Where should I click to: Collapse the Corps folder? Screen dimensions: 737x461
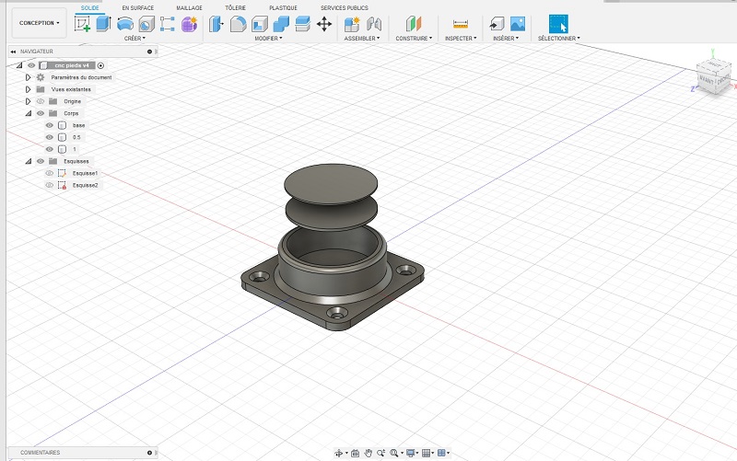pyautogui.click(x=29, y=113)
